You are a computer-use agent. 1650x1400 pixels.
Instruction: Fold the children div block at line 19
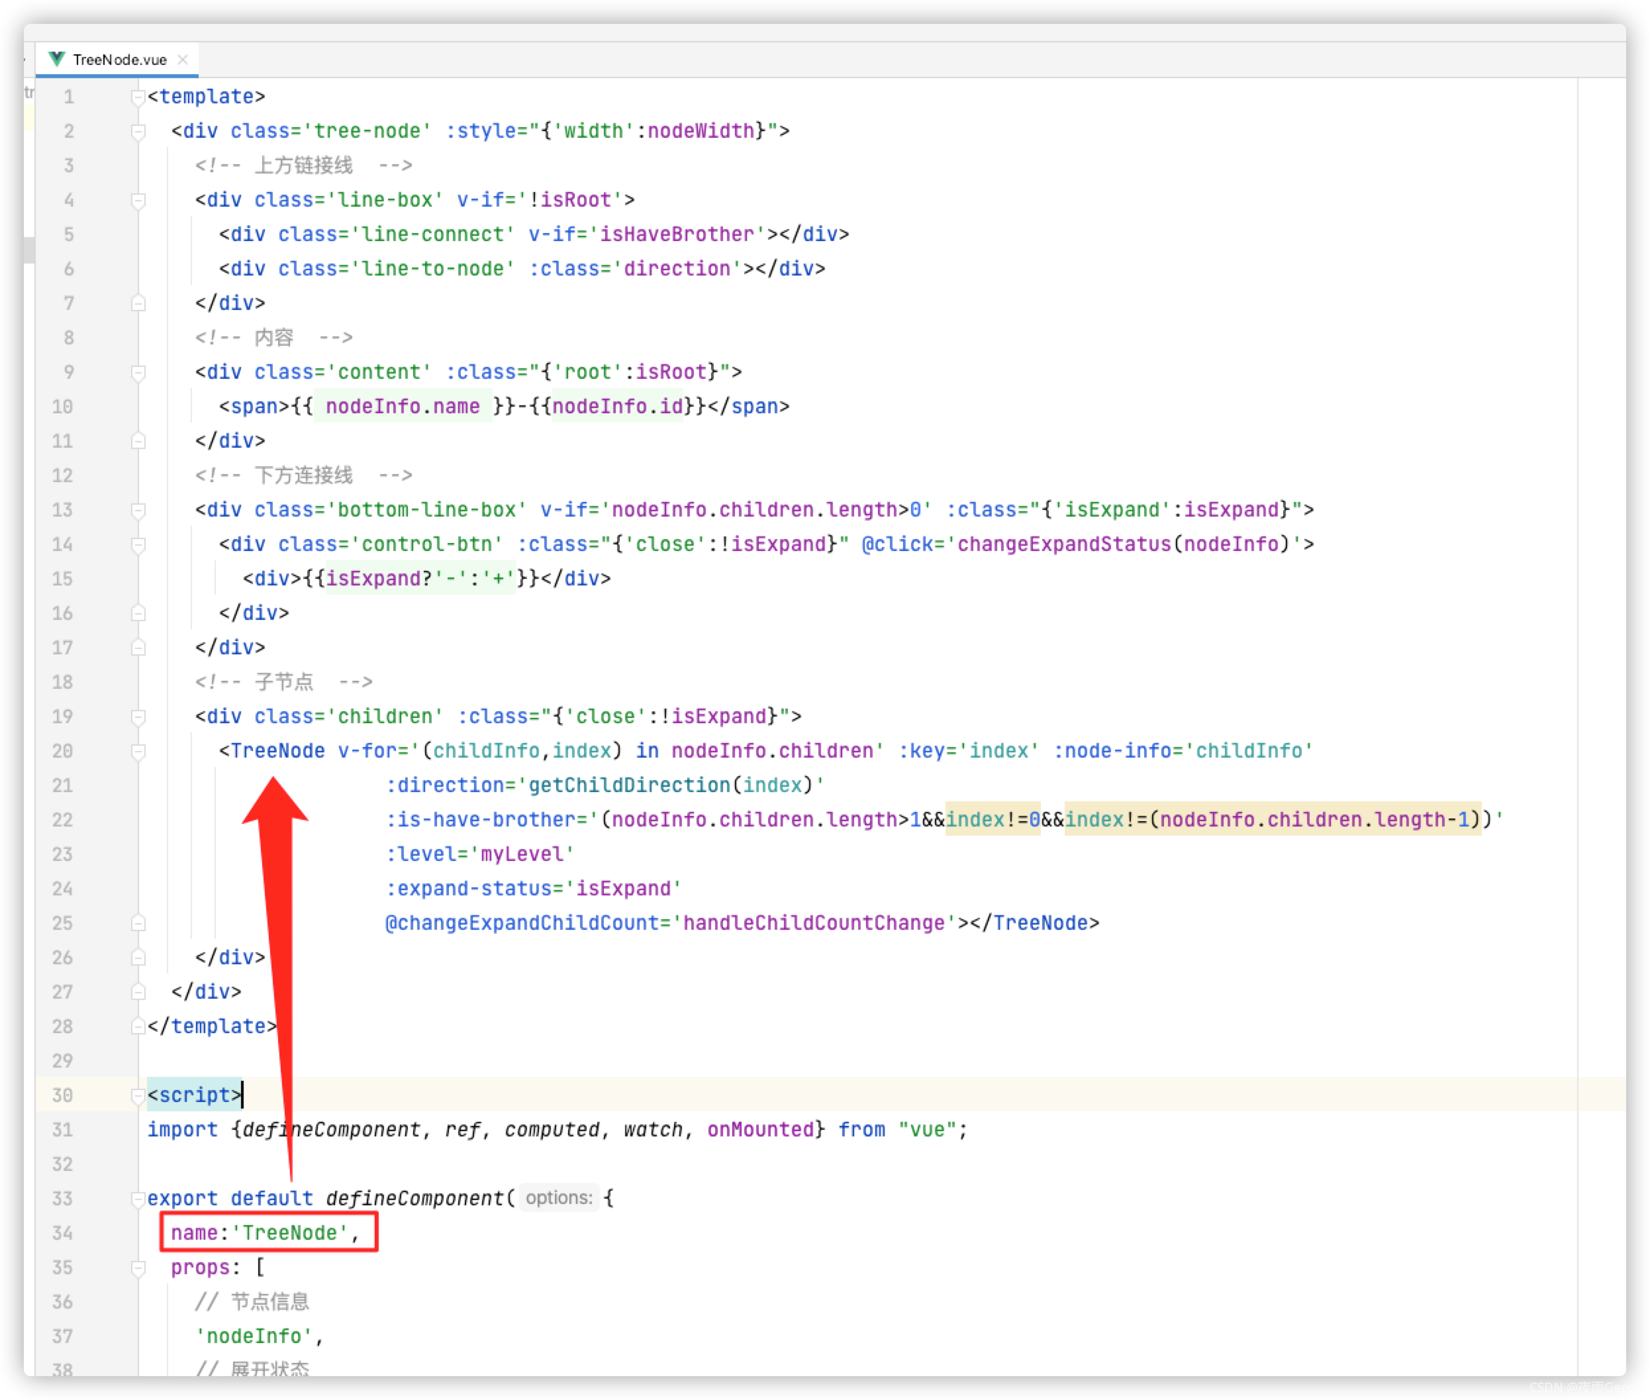(x=139, y=716)
